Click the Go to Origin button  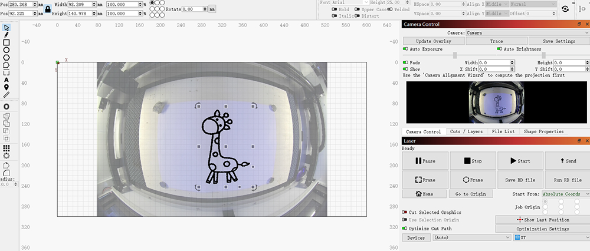point(471,194)
